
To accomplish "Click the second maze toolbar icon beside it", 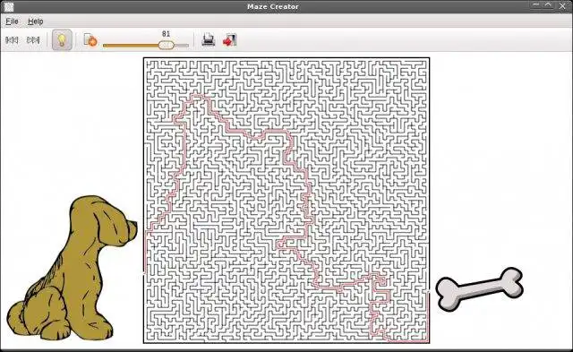I will [x=33, y=40].
